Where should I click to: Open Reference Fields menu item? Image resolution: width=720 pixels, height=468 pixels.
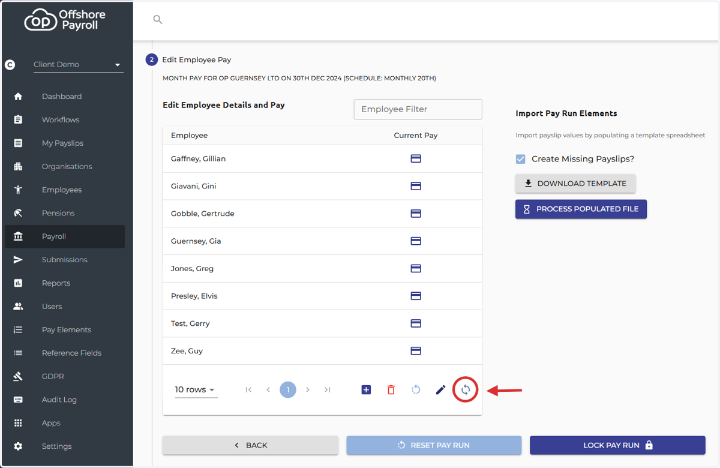[64, 353]
